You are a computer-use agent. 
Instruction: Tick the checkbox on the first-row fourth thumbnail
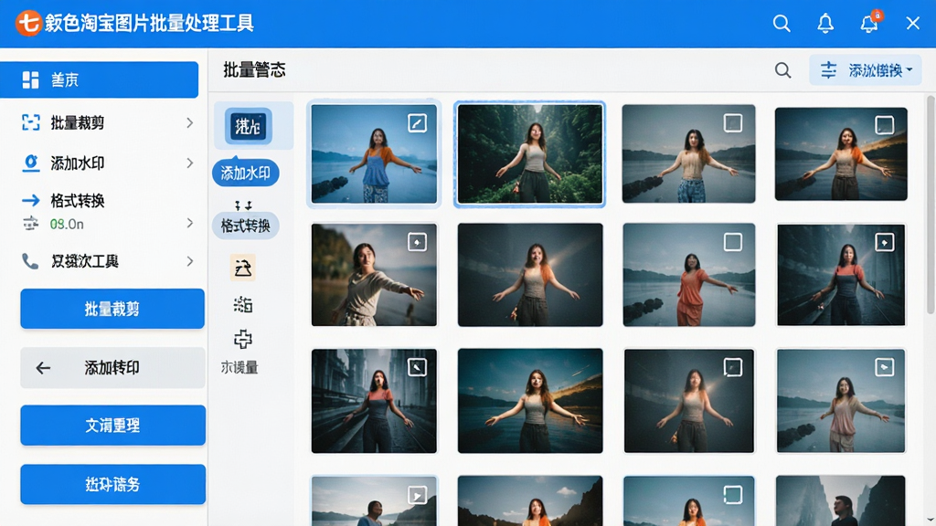(885, 124)
